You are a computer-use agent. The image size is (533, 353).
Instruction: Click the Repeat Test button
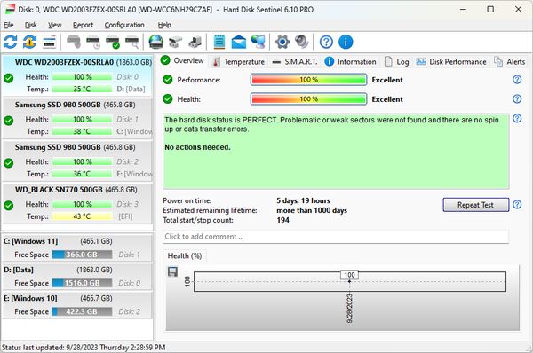[x=475, y=205]
